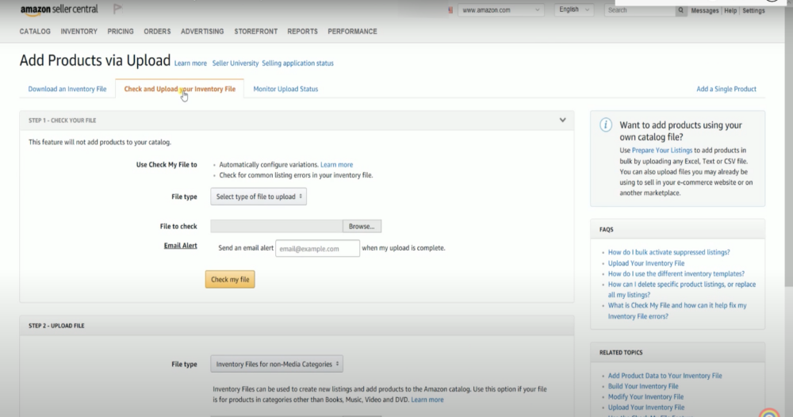This screenshot has height=417, width=793.
Task: Open Add Product Data to Your Inventory File
Action: pyautogui.click(x=665, y=376)
